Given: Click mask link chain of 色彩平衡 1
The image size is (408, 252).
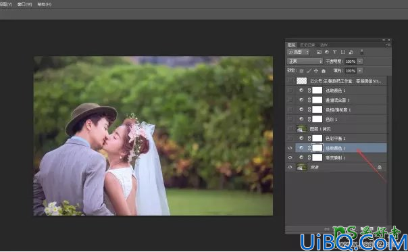Looking at the screenshot, I should [x=309, y=138].
